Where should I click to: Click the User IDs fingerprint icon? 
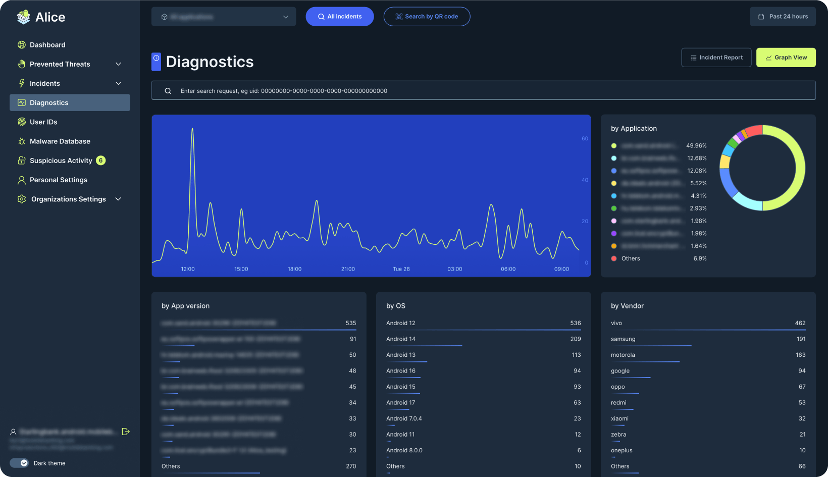[22, 122]
